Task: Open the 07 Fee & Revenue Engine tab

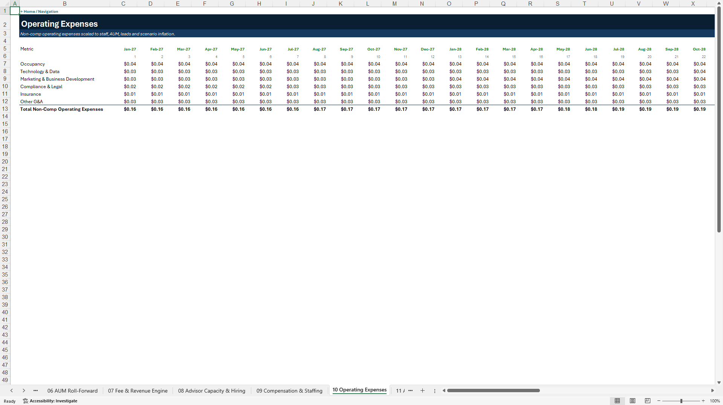Action: [138, 391]
